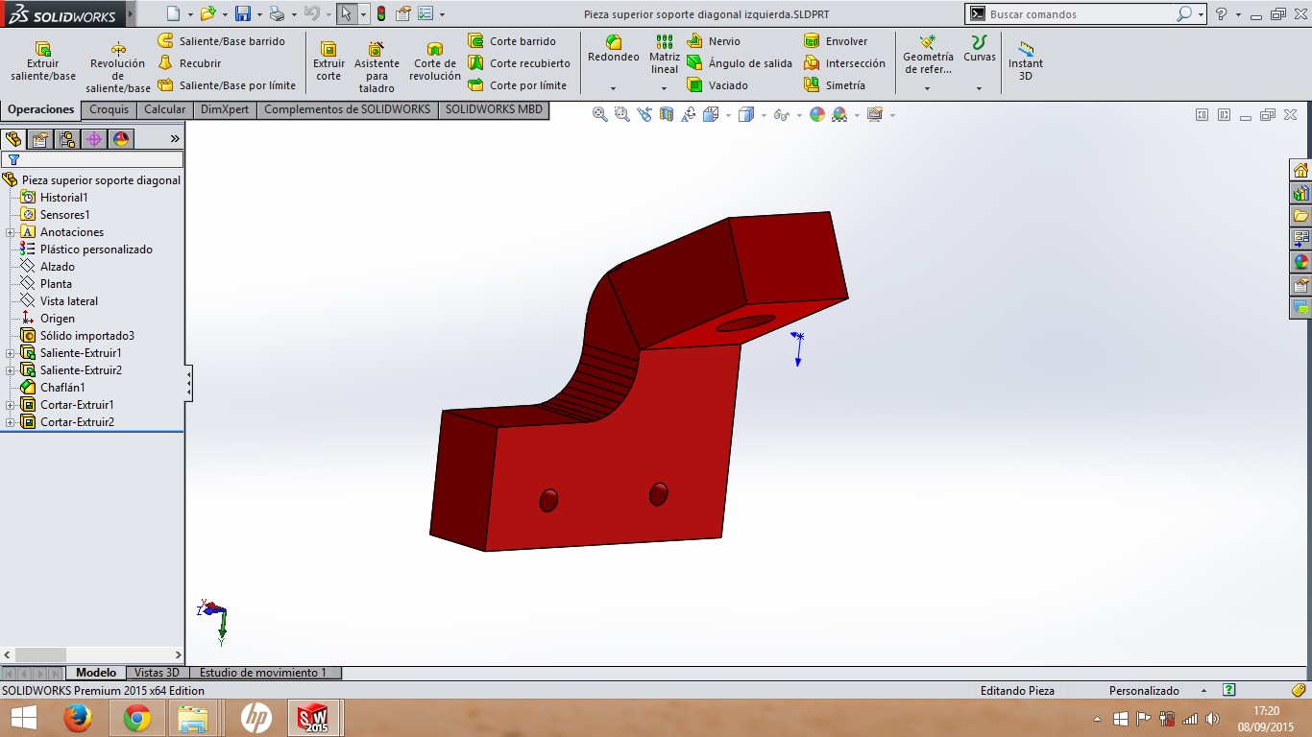Open the SOLIDWORKS MBD tab
The image size is (1312, 737).
[x=494, y=109]
